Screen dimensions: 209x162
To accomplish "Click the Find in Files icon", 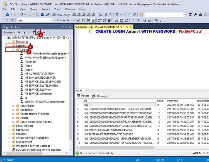I will pos(141,15).
